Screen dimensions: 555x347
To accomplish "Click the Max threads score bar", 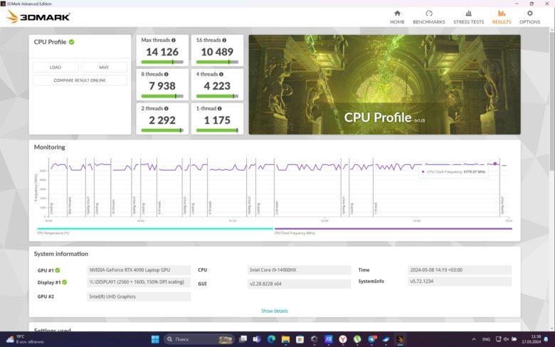I will (162, 62).
